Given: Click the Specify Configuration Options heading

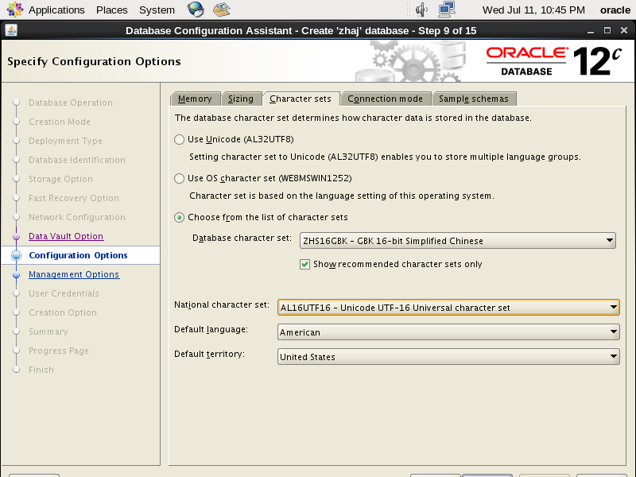Looking at the screenshot, I should click(x=94, y=61).
